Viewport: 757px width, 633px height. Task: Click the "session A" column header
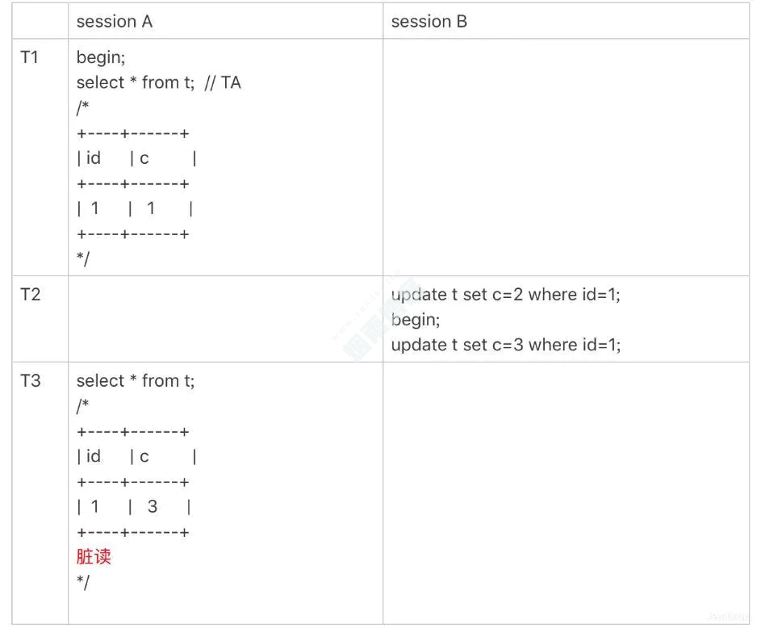click(x=114, y=22)
